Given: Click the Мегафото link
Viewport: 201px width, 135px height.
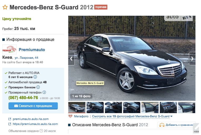Looking at the screenshot, I should tap(81, 116).
